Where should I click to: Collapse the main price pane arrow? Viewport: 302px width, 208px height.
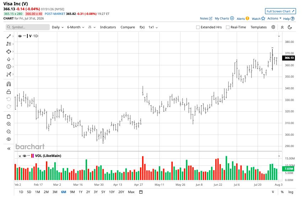[x=279, y=36]
